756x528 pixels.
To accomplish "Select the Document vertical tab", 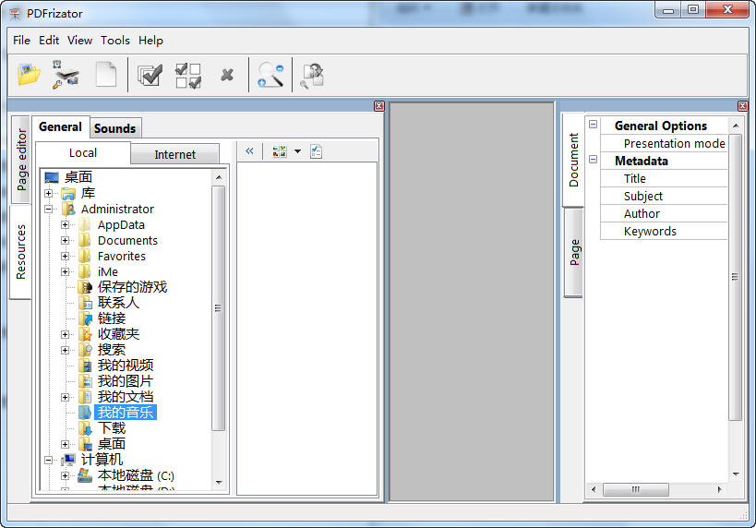I will (573, 160).
